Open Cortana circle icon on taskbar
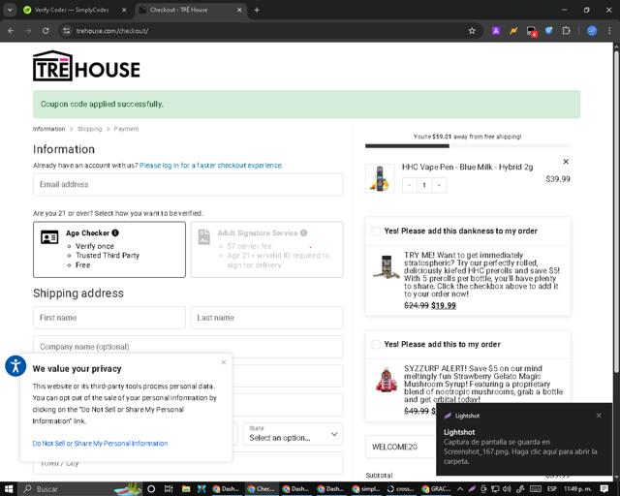 tap(151, 489)
